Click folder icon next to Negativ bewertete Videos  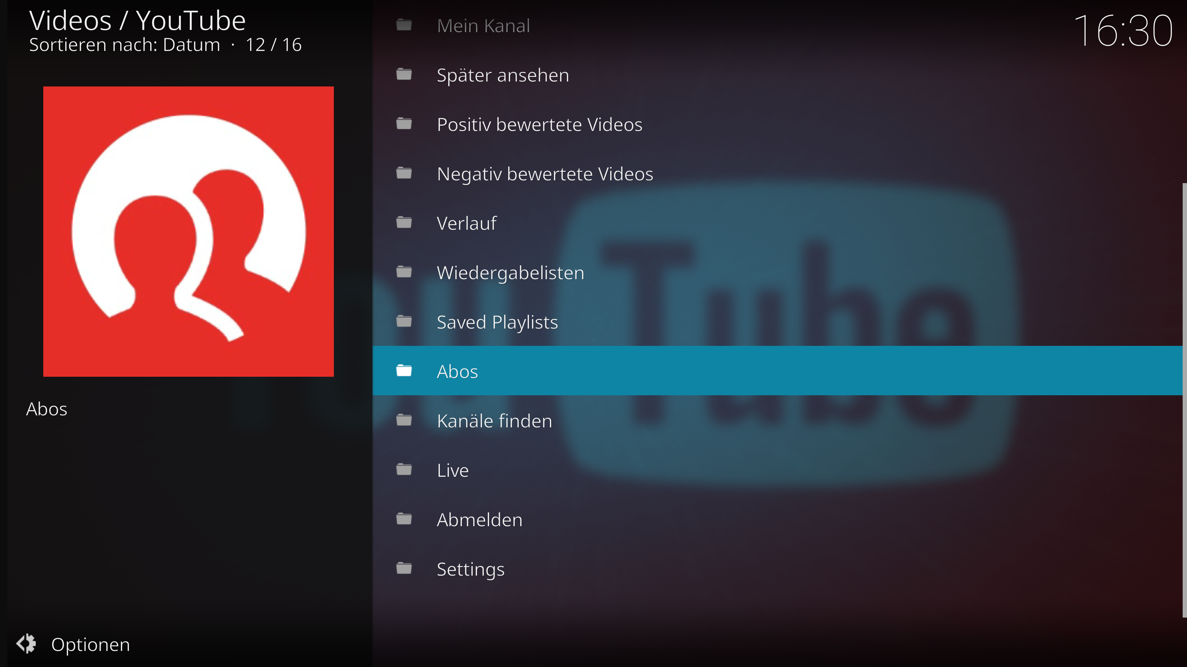click(x=404, y=173)
